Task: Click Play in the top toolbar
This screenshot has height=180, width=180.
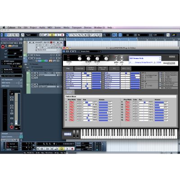Action: point(57,35)
